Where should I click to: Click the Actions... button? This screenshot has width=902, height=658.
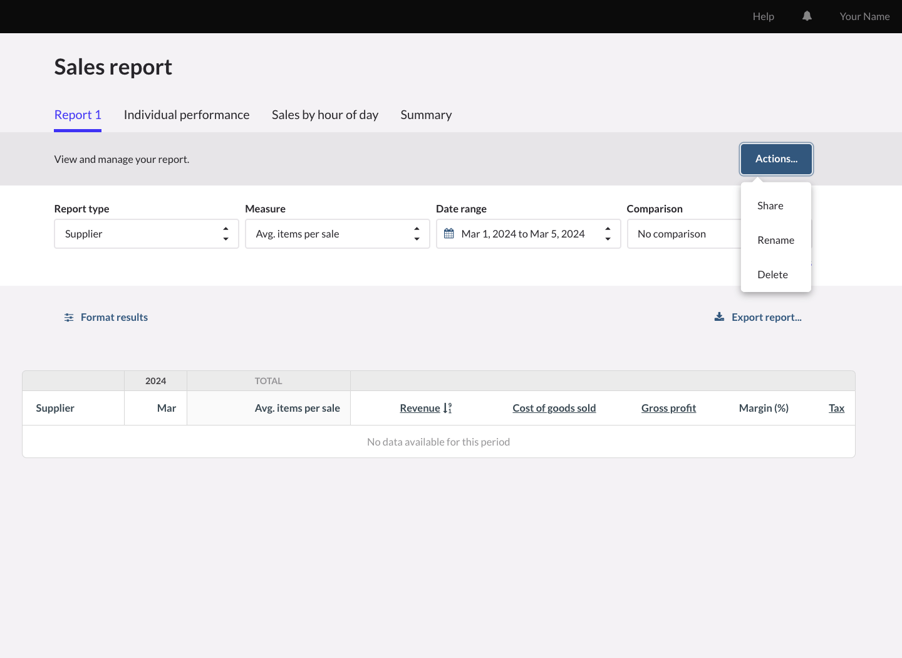[776, 159]
